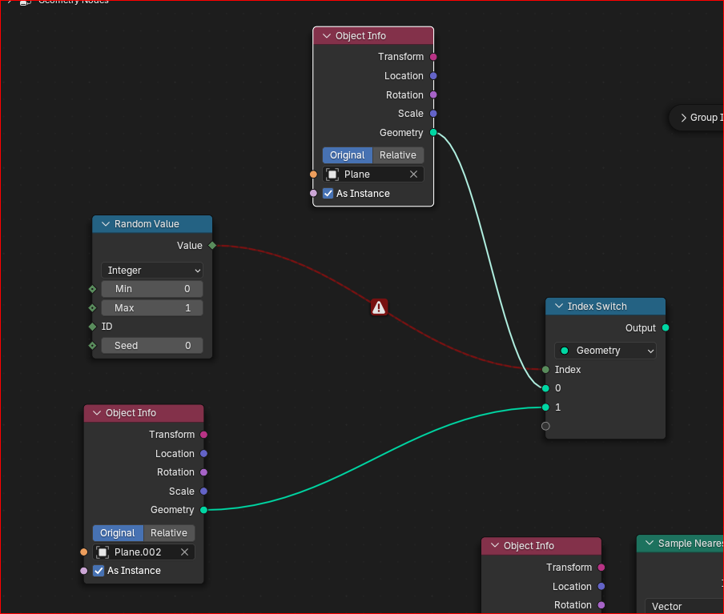Click the As Instance input socket of Plane node

coord(313,194)
